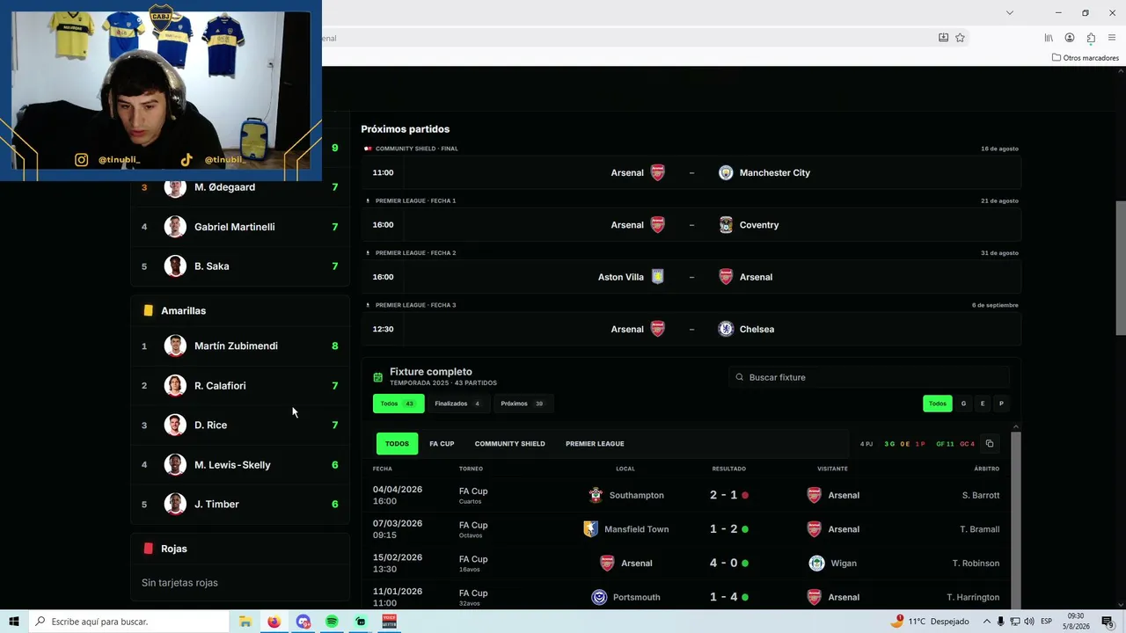Select the E result filter
The image size is (1126, 633).
point(983,404)
